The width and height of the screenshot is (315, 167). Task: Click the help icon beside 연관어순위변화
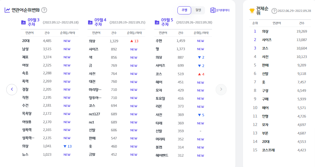coord(44,10)
